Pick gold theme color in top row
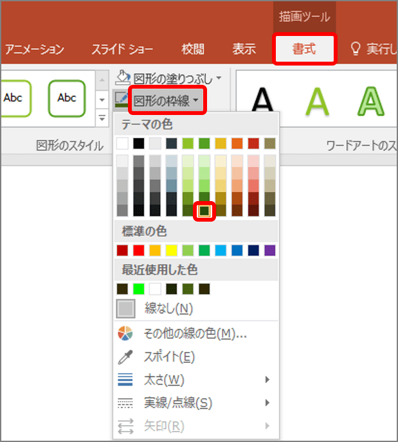The width and height of the screenshot is (398, 442). click(x=221, y=143)
